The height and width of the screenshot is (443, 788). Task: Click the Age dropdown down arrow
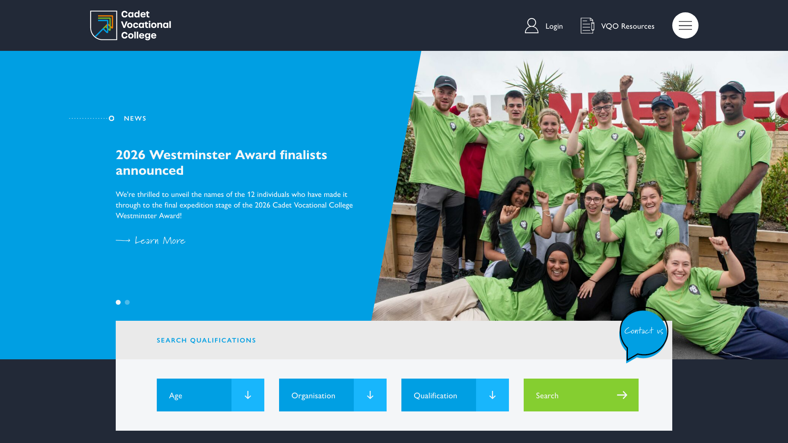point(248,395)
